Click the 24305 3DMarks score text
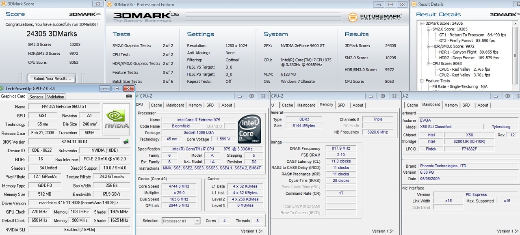Viewport: 520px width, 235px height. [x=52, y=34]
